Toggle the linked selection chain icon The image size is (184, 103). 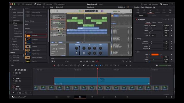tap(88, 66)
